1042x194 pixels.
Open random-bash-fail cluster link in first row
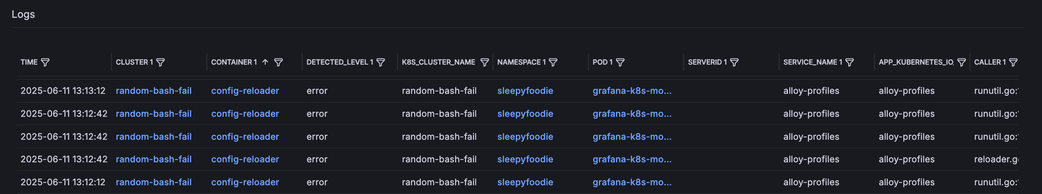click(154, 91)
